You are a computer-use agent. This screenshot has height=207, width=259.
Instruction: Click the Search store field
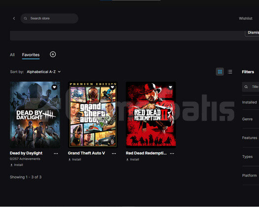49,18
